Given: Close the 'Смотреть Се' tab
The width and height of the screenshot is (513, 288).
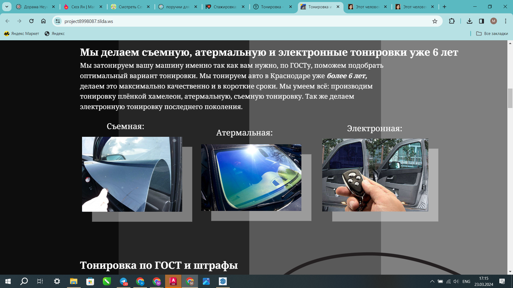Looking at the screenshot, I should tap(148, 6).
